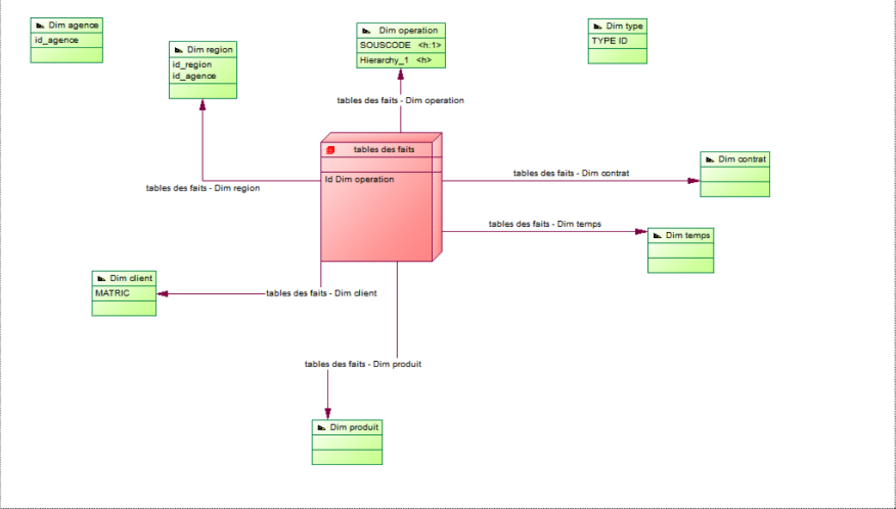The width and height of the screenshot is (896, 509).
Task: Select the Dim client title
Action: (131, 278)
